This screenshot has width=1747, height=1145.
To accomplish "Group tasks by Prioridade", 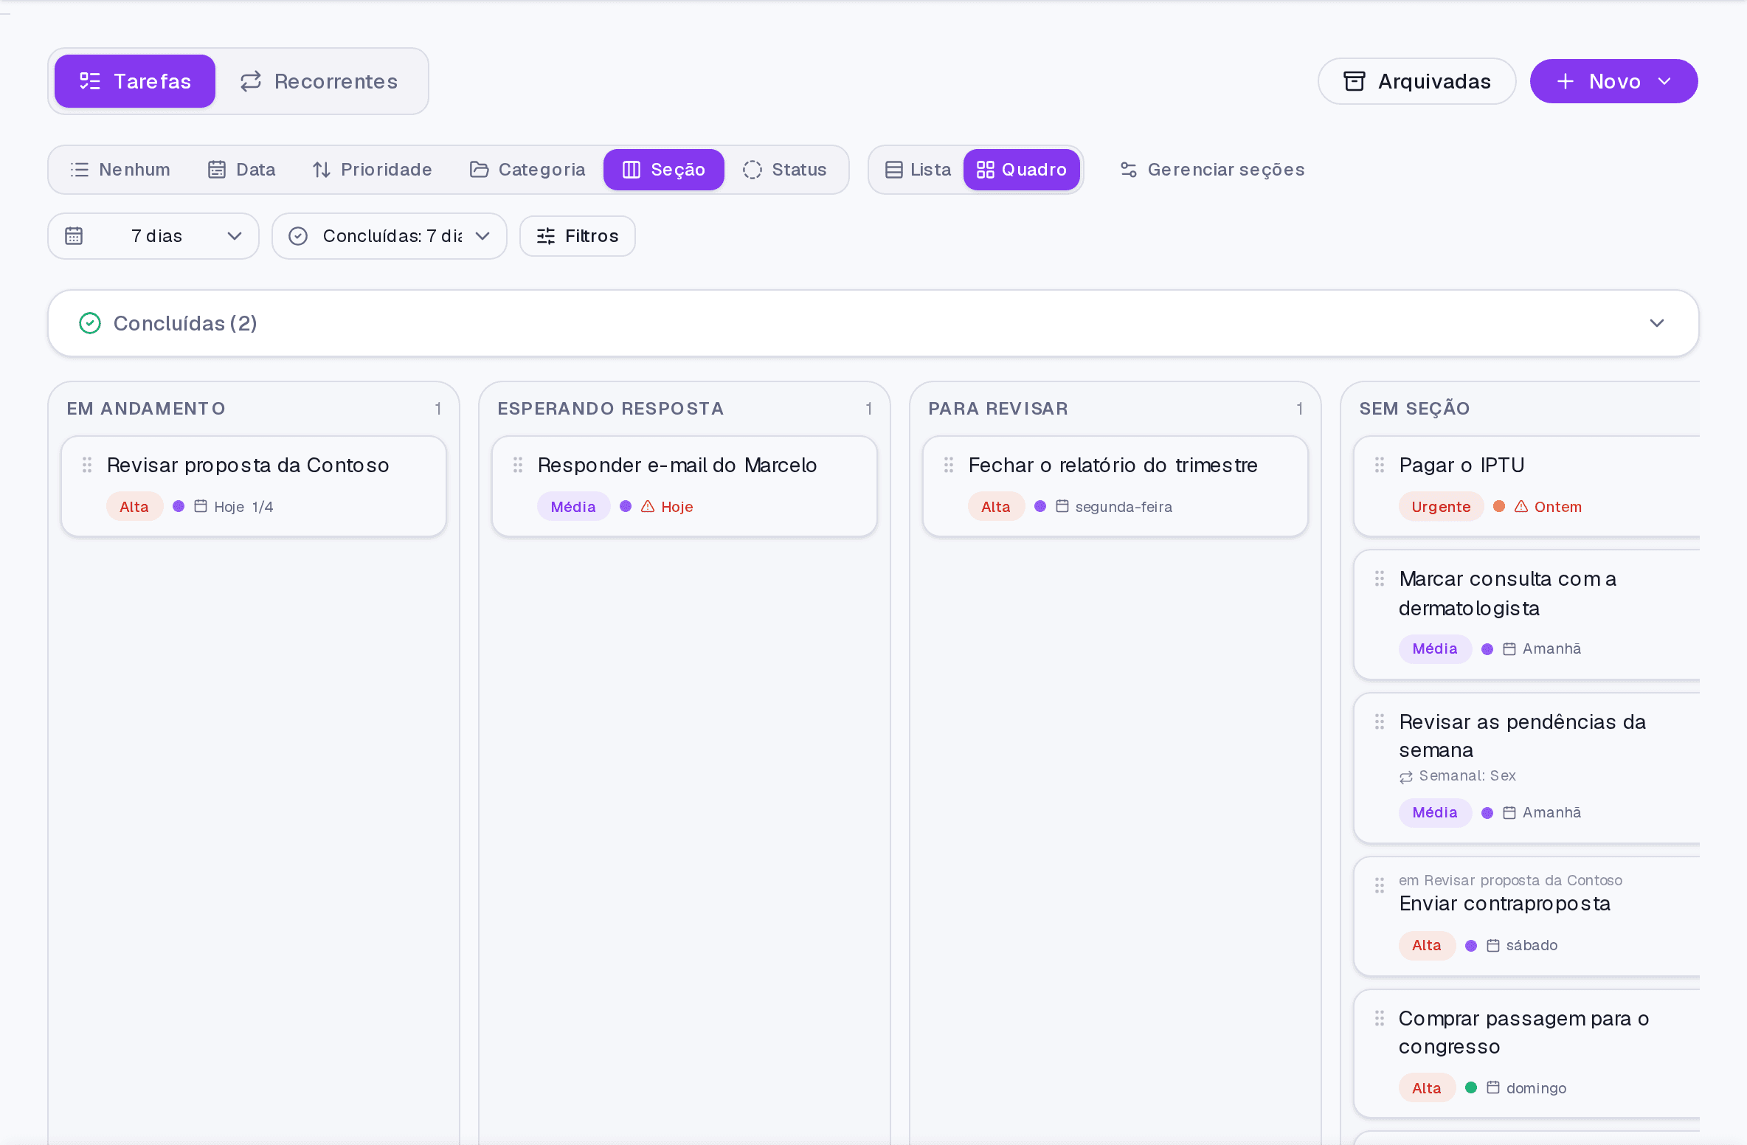I will point(373,170).
